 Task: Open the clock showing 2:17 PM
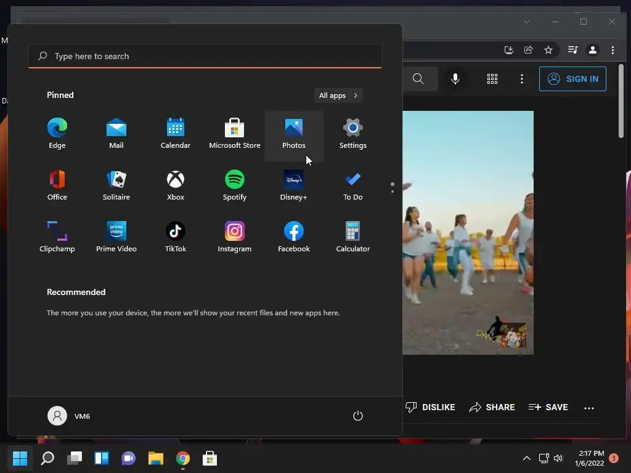pyautogui.click(x=590, y=458)
